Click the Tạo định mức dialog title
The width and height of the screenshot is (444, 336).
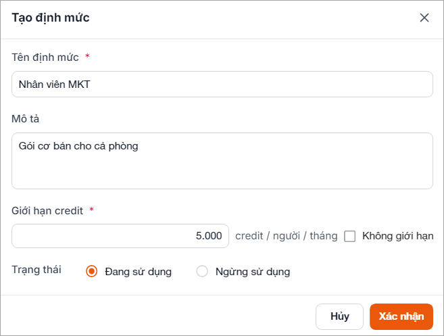pos(51,18)
